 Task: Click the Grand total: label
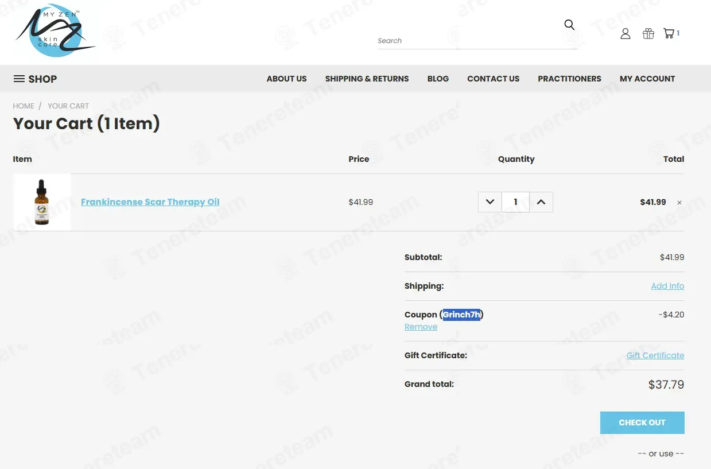tap(429, 384)
